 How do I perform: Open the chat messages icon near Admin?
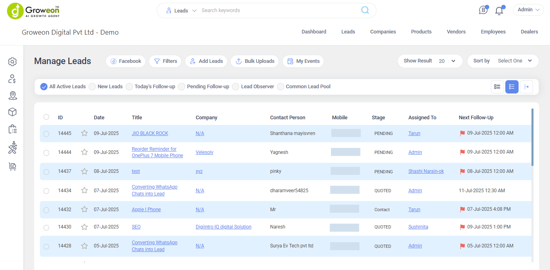point(483,10)
